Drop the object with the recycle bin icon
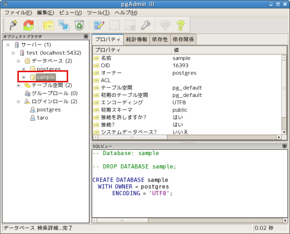Image resolution: width=290 pixels, height=234 pixels. [x=79, y=25]
